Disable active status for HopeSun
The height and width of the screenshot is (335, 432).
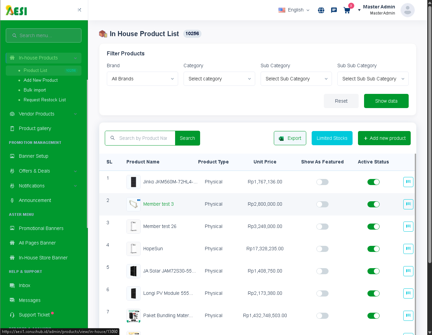pos(373,249)
